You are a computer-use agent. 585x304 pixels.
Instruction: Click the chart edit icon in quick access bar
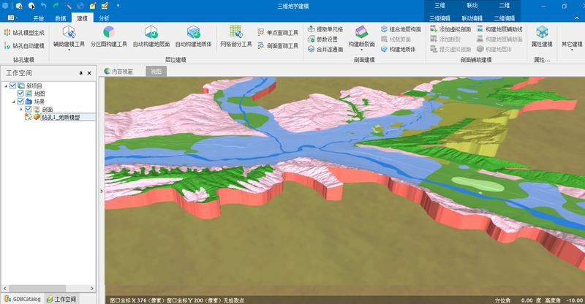(105, 6)
